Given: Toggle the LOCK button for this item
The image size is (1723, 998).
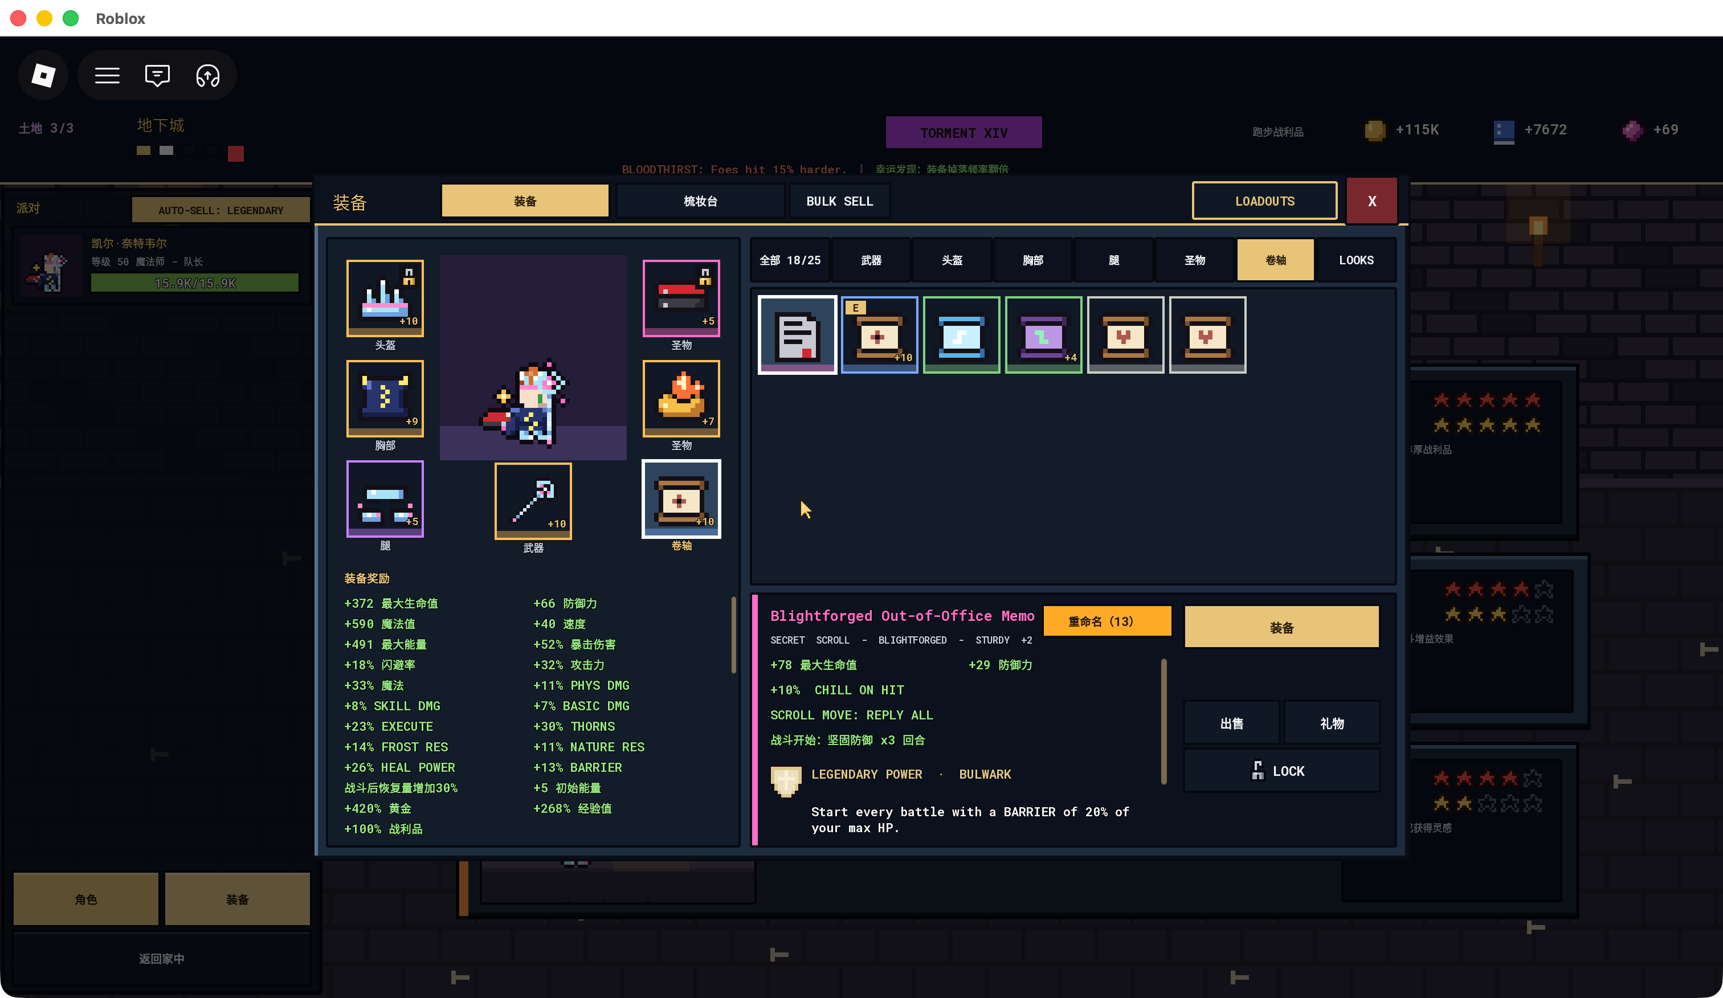Looking at the screenshot, I should (x=1281, y=771).
